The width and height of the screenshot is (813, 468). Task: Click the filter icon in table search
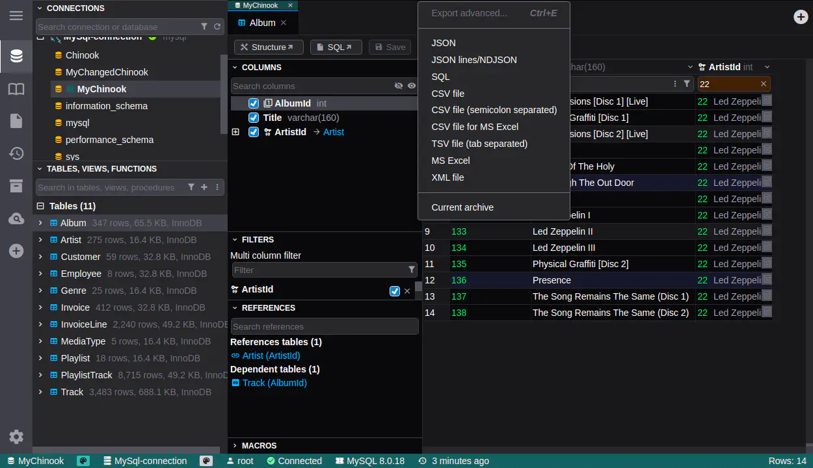[x=191, y=187]
